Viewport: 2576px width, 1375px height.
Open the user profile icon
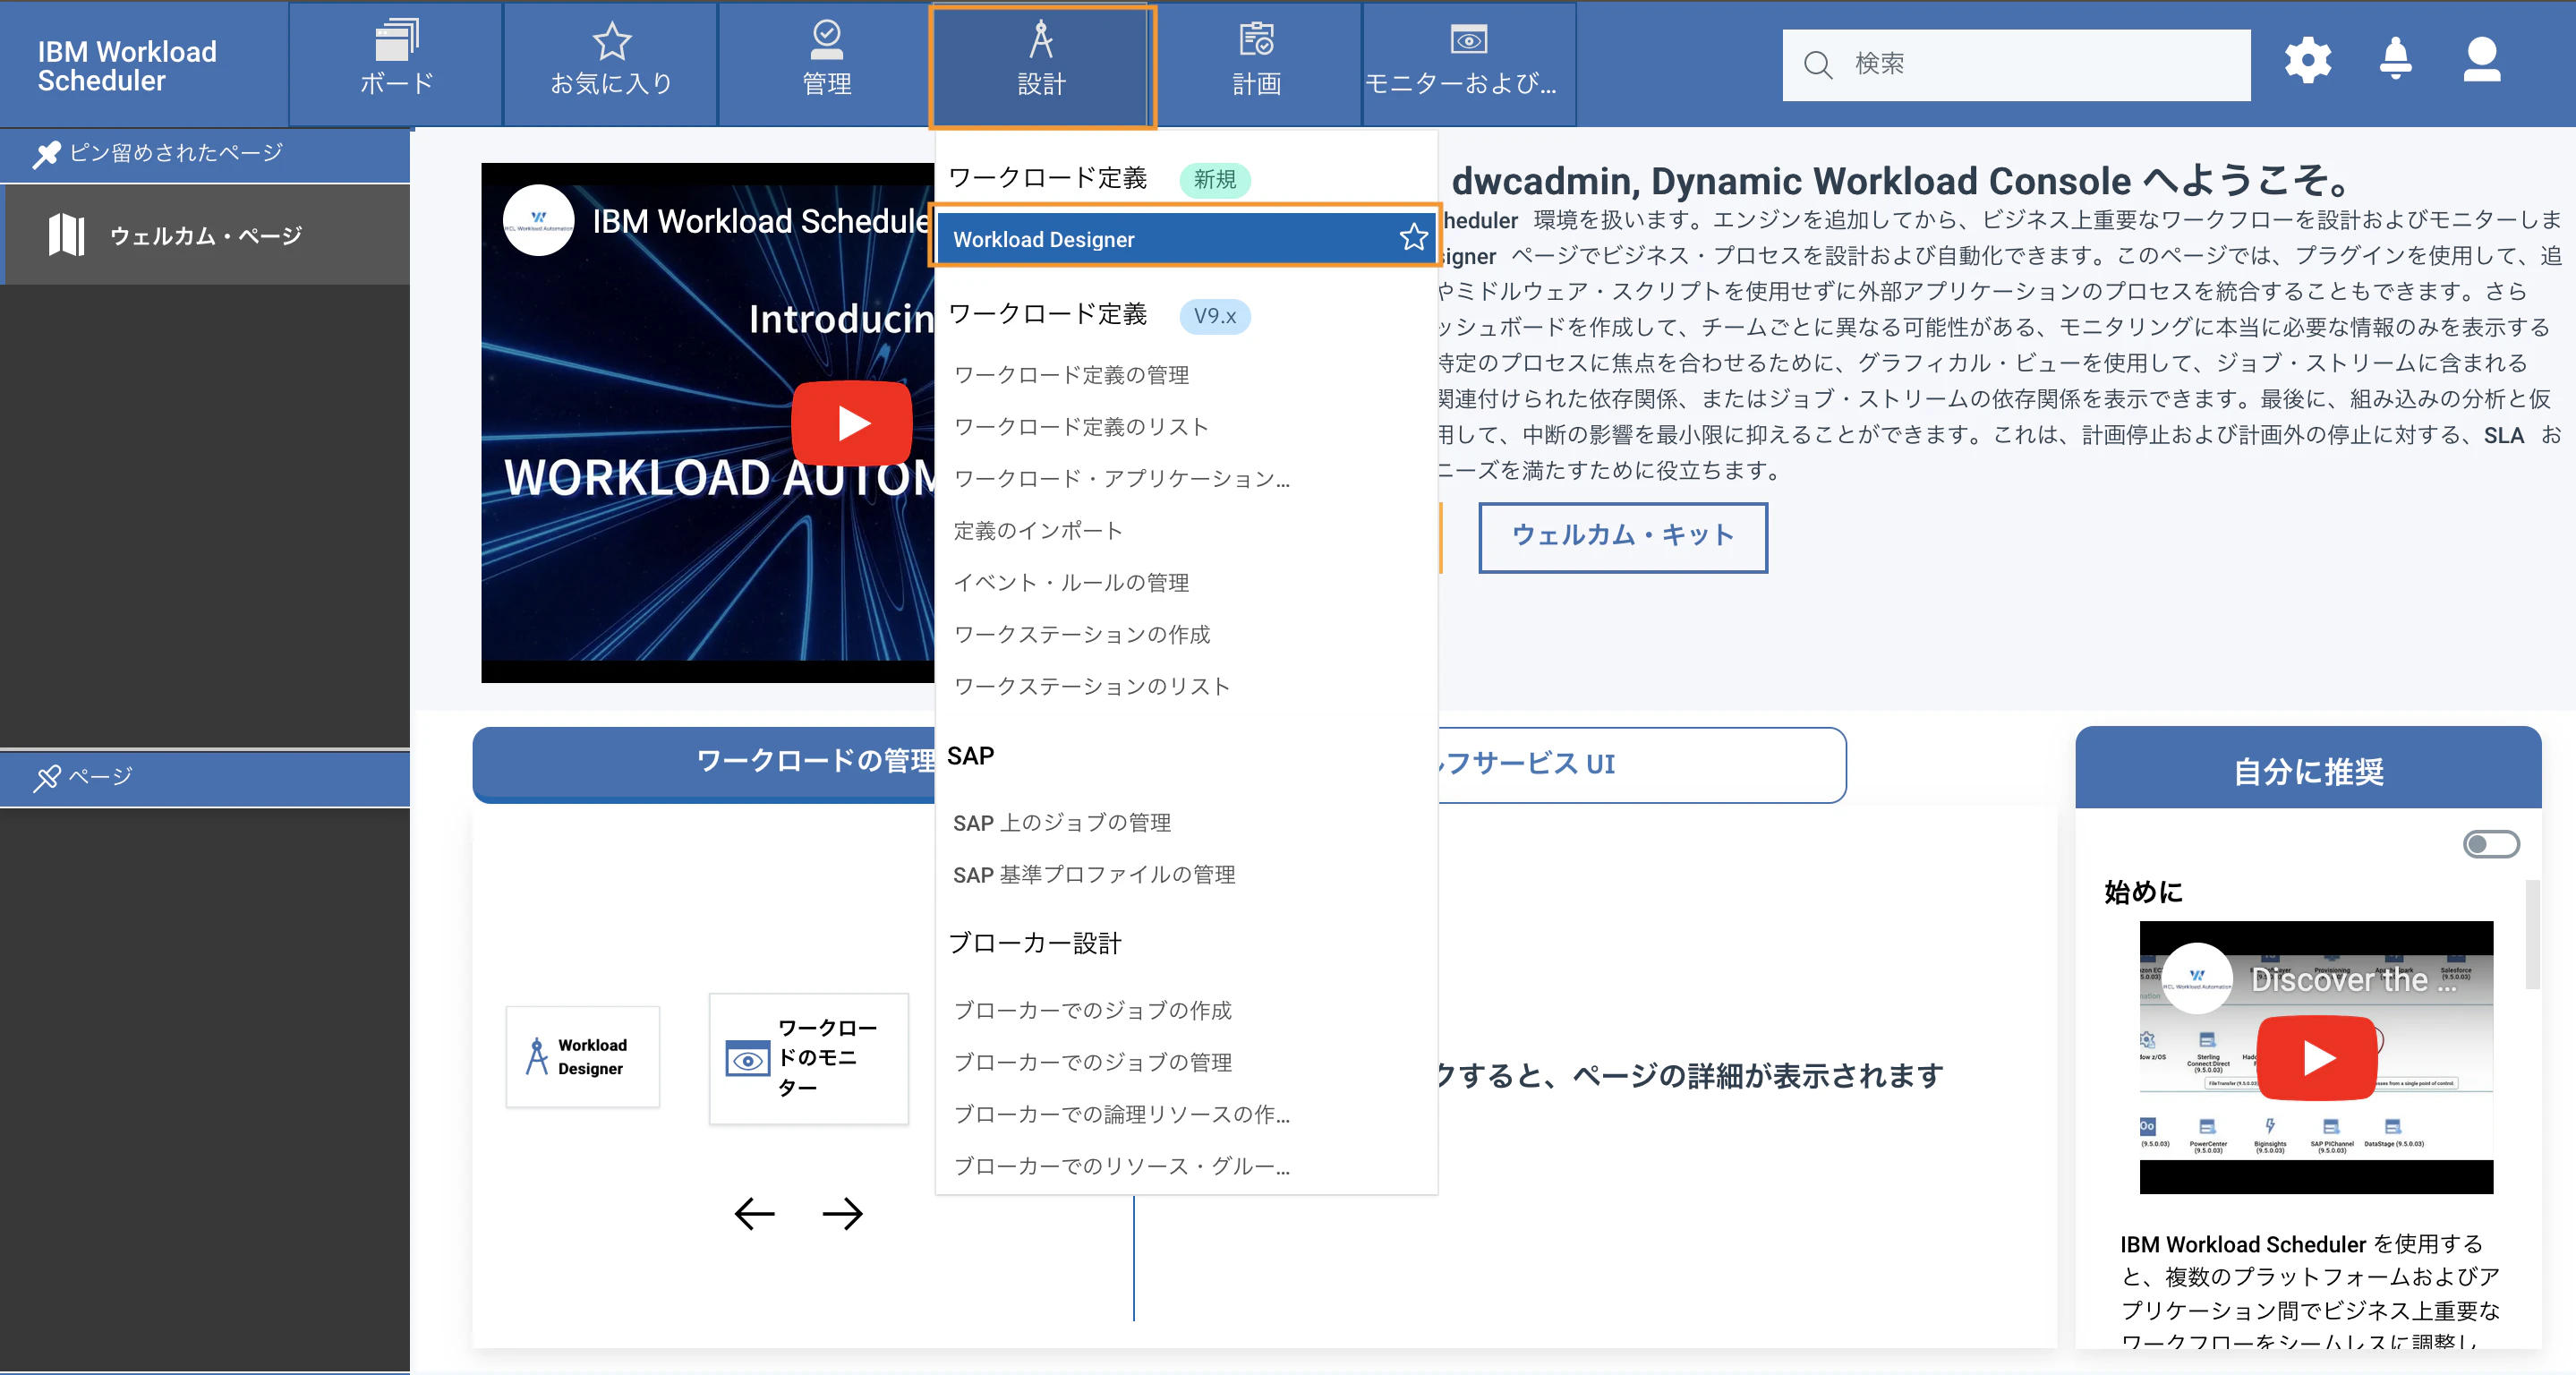coord(2482,60)
